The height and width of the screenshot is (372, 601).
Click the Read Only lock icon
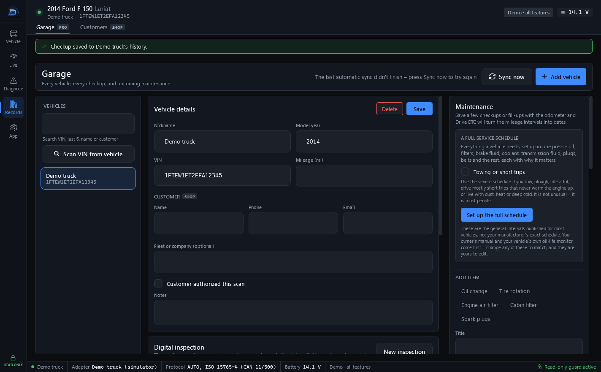coord(13,358)
